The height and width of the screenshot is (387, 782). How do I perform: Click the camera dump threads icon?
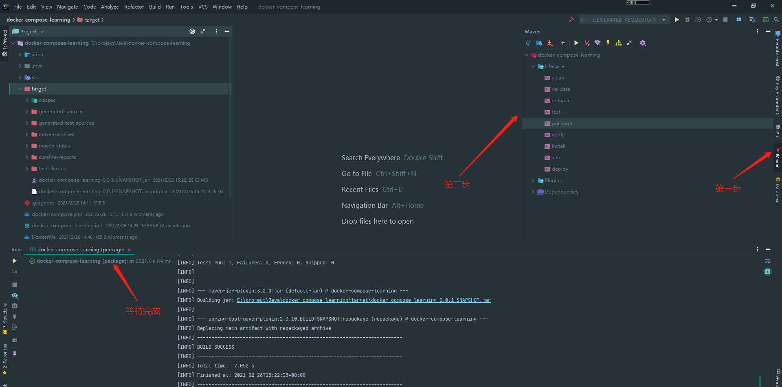click(15, 306)
